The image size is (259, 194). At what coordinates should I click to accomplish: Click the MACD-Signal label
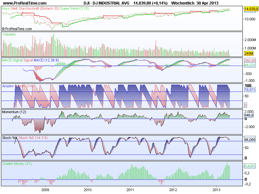[12, 60]
